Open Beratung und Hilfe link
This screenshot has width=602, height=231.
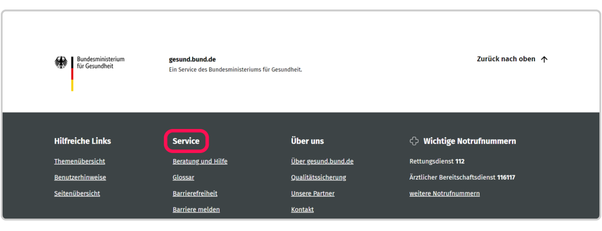point(200,161)
